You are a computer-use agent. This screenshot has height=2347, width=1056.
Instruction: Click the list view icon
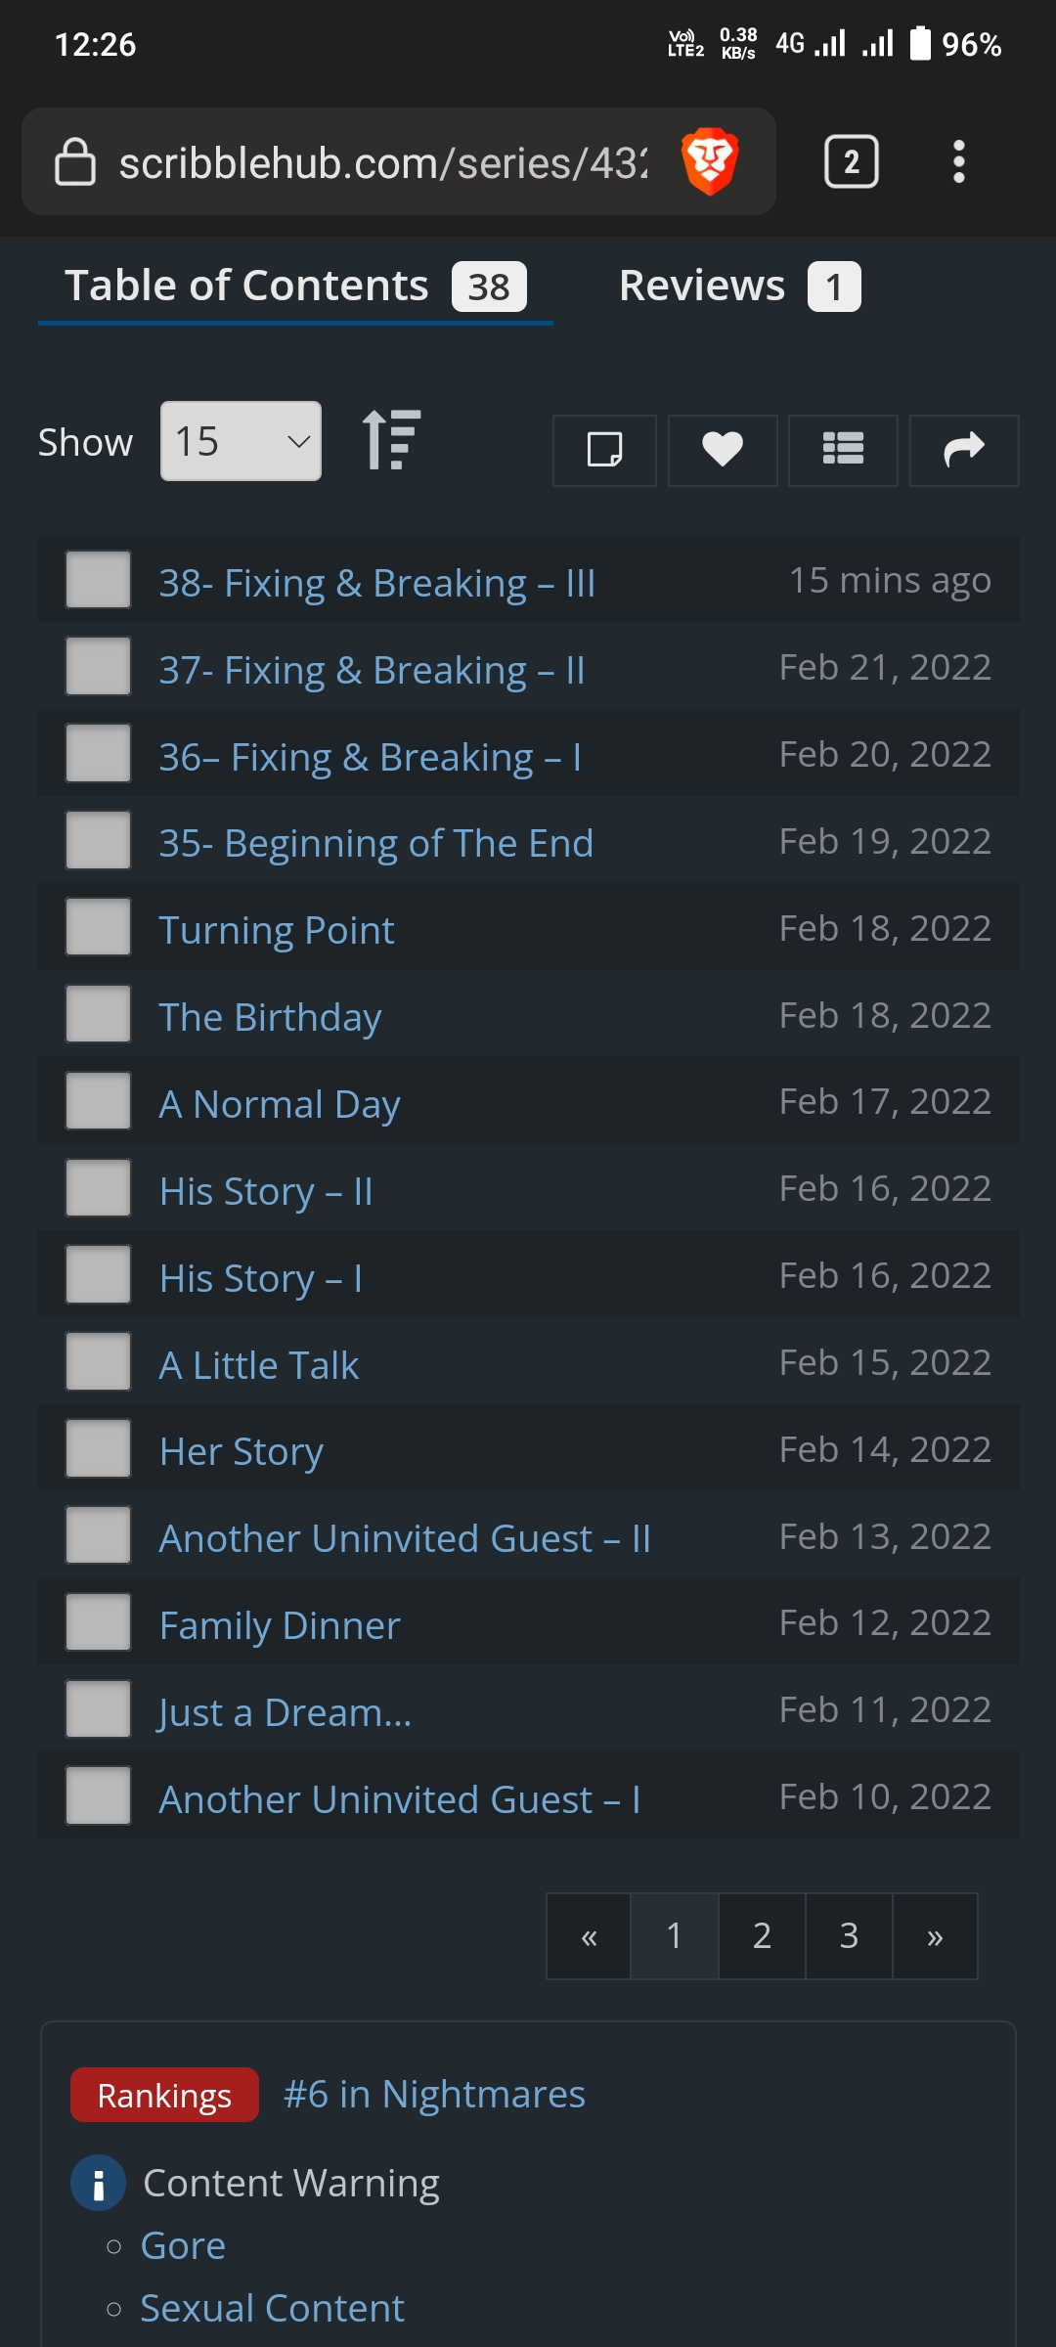point(843,450)
